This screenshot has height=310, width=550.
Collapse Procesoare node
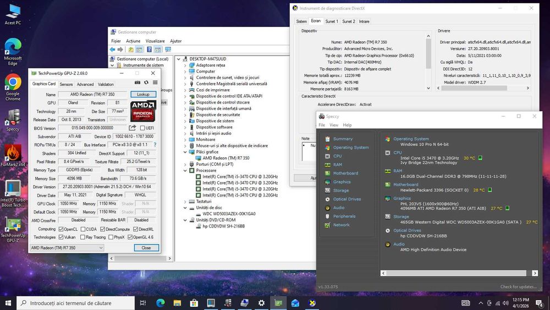pos(185,171)
